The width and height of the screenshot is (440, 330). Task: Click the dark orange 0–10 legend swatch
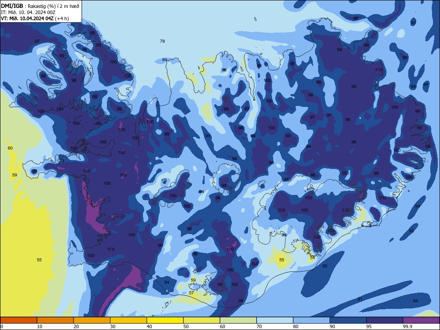tap(18, 320)
